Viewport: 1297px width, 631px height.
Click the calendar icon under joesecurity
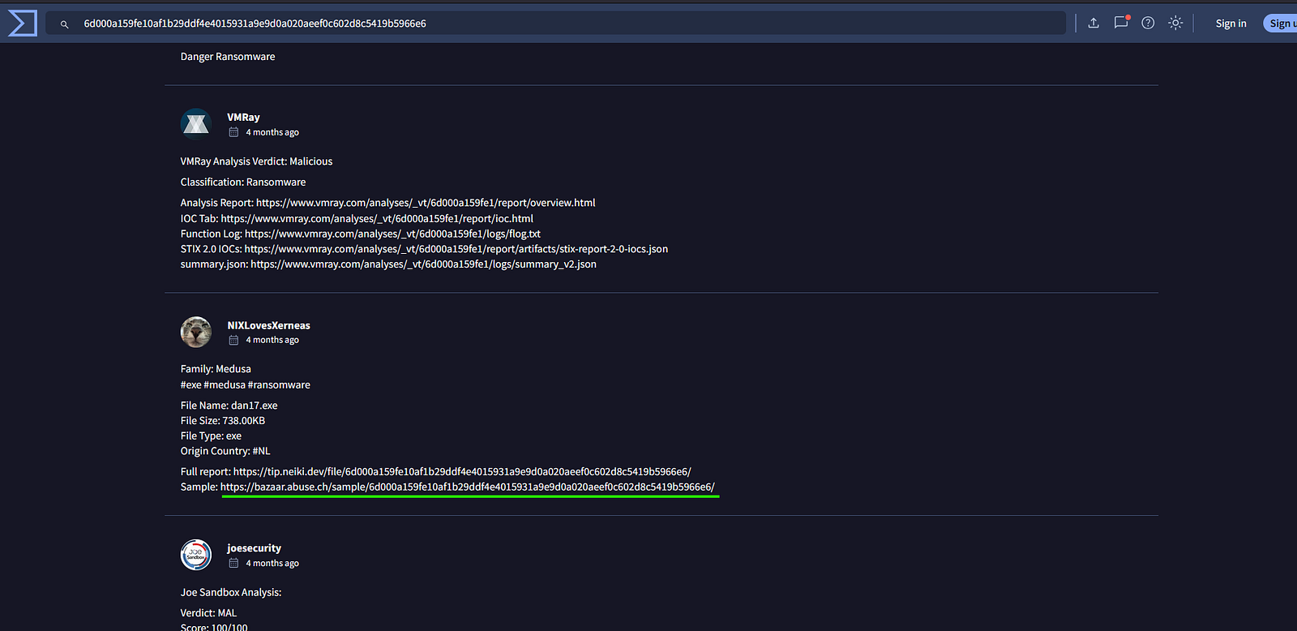pyautogui.click(x=233, y=563)
